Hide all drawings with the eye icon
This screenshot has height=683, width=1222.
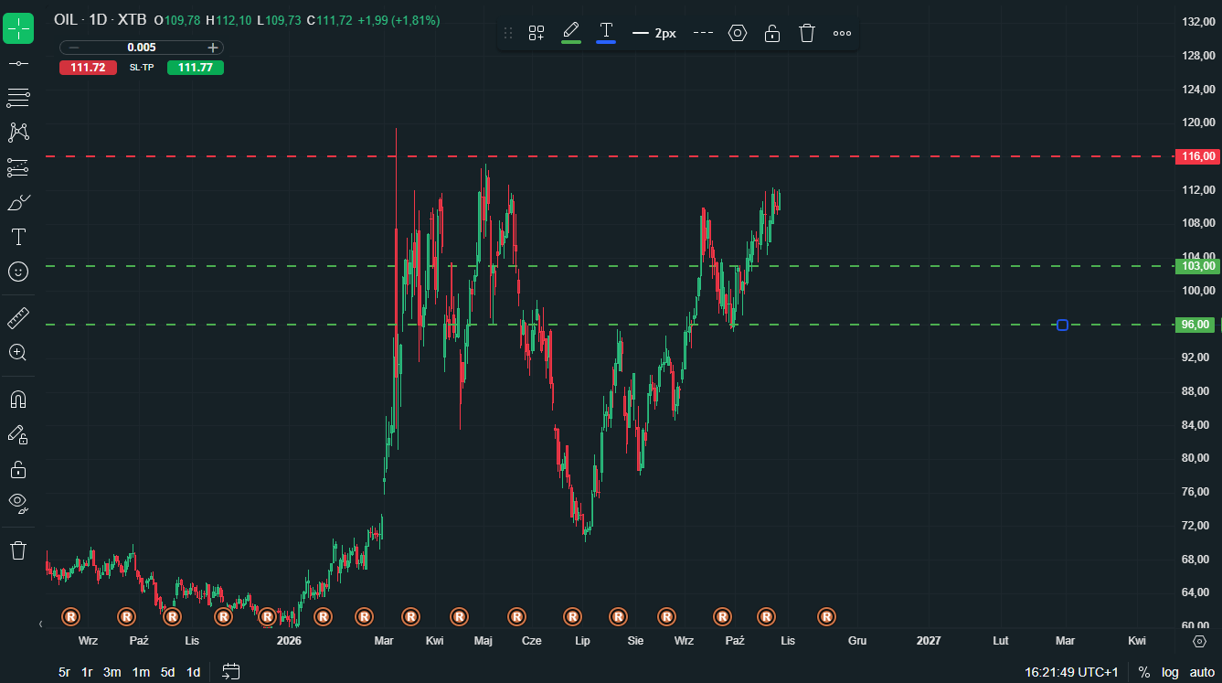tap(18, 503)
